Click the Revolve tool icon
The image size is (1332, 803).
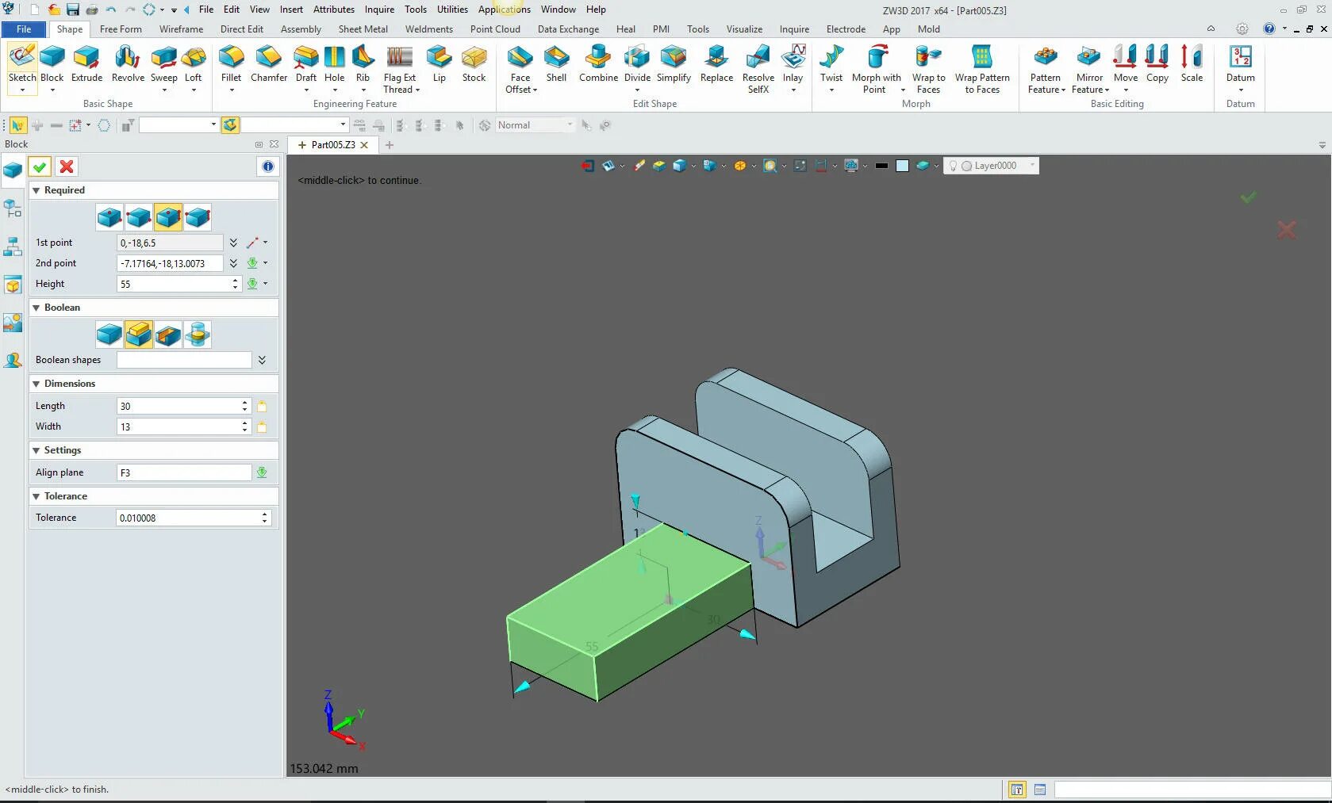[128, 63]
